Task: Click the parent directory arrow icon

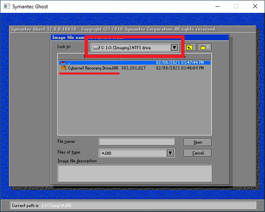Action: tap(63, 63)
